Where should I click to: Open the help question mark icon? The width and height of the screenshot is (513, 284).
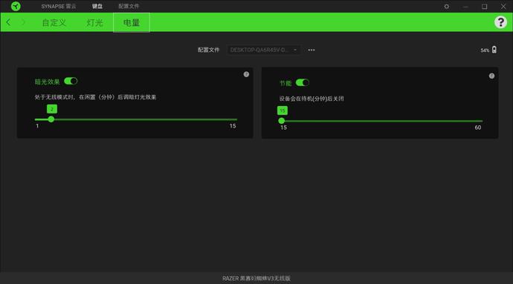tap(500, 22)
